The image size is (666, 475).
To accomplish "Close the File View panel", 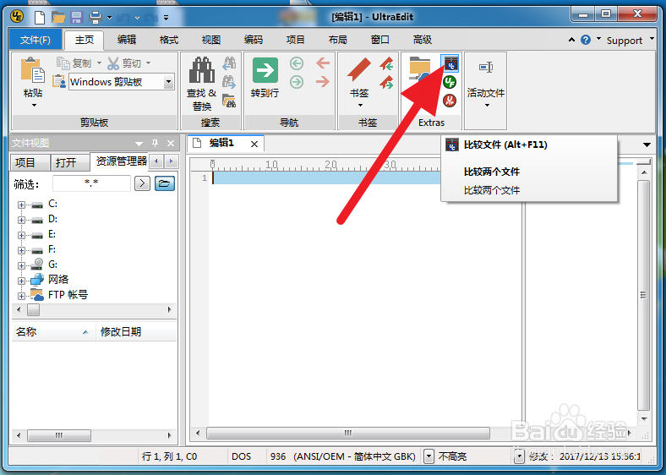I will [x=171, y=143].
